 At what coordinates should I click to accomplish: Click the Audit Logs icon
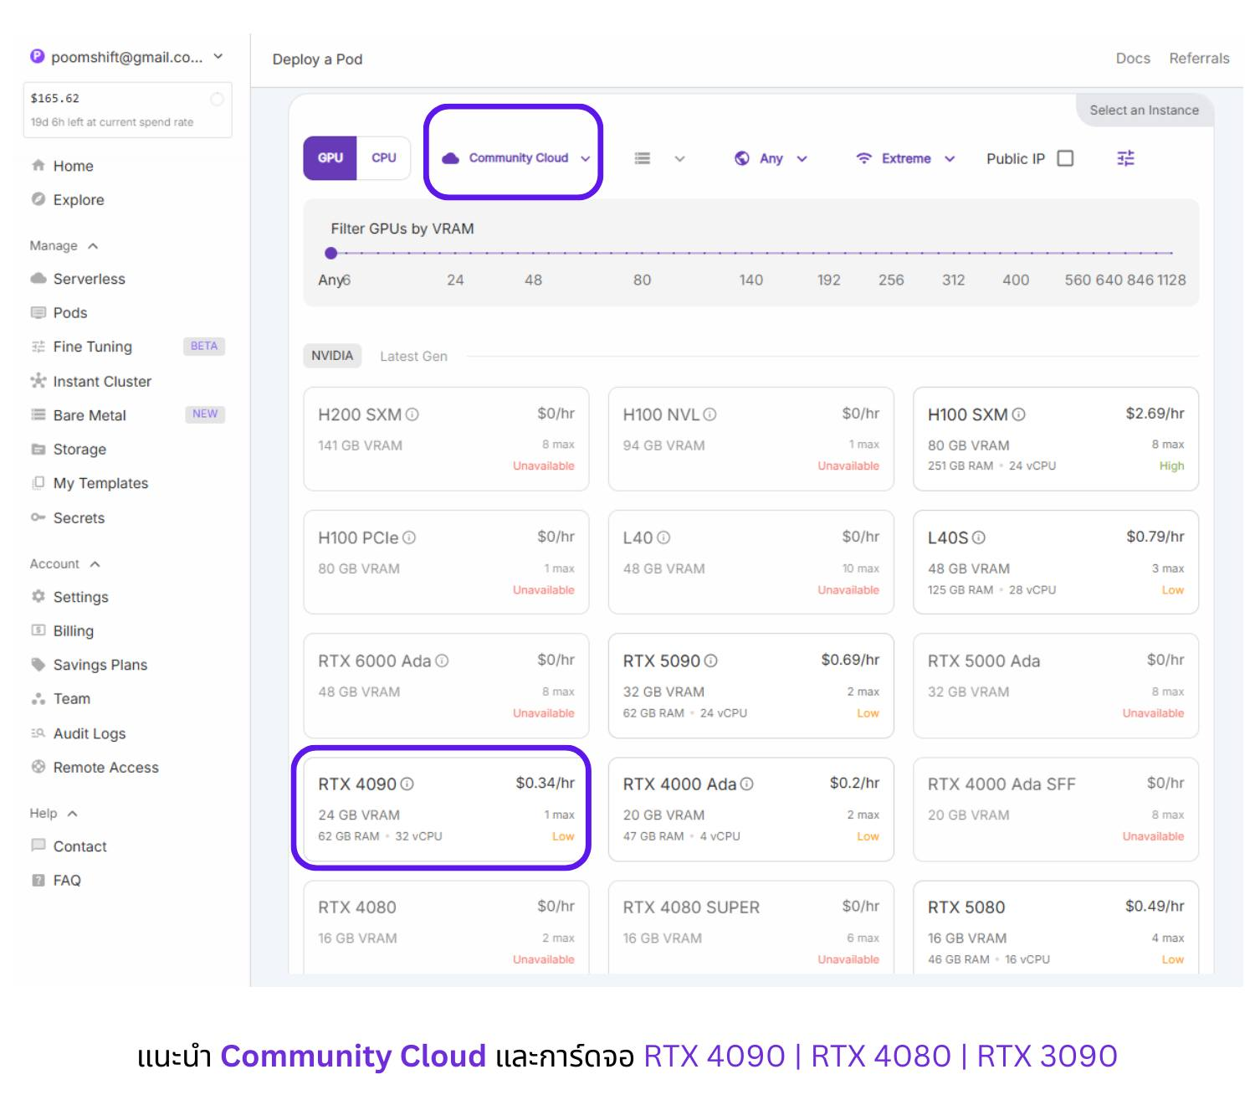(x=38, y=733)
